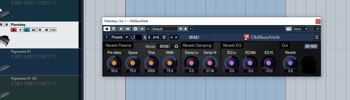
Task: Expand the Presets dropdown arrow
Action: (127, 37)
